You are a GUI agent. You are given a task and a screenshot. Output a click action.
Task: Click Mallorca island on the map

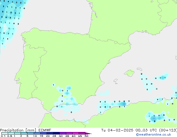point(130,73)
